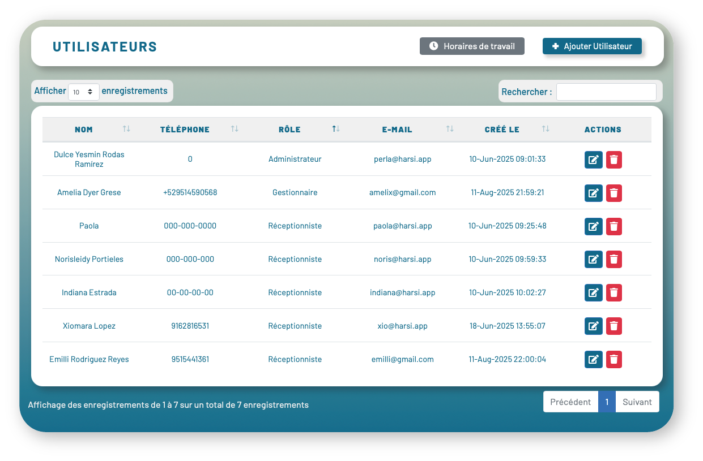Screen dimensions: 703x461
Task: Click edit icon for Paola
Action: [x=593, y=227]
